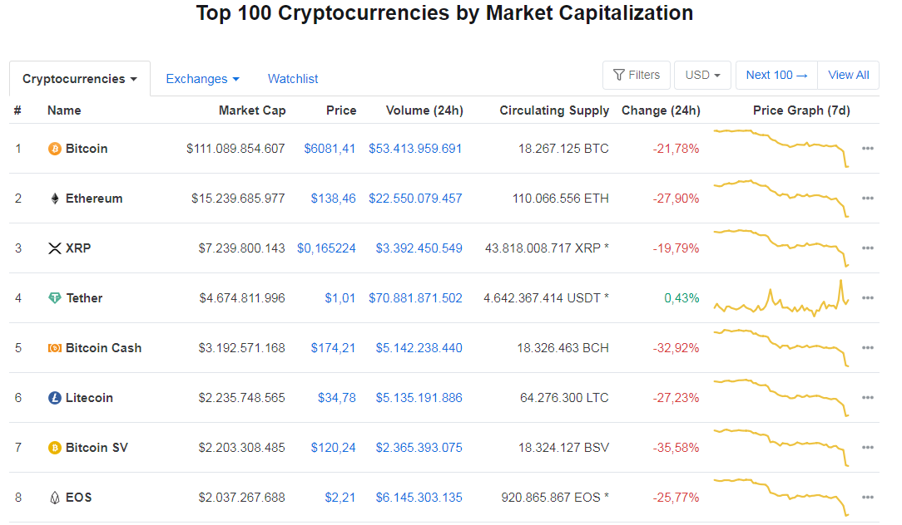
Task: Click the Litecoin logo icon
Action: pyautogui.click(x=55, y=398)
